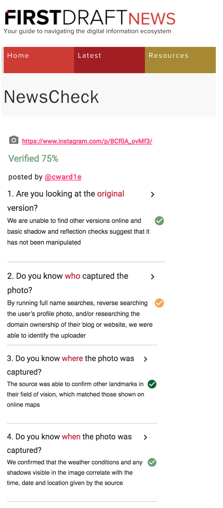Expand the when the photo was captured chevron
Screen dimensions: 223x508
[x=145, y=437]
